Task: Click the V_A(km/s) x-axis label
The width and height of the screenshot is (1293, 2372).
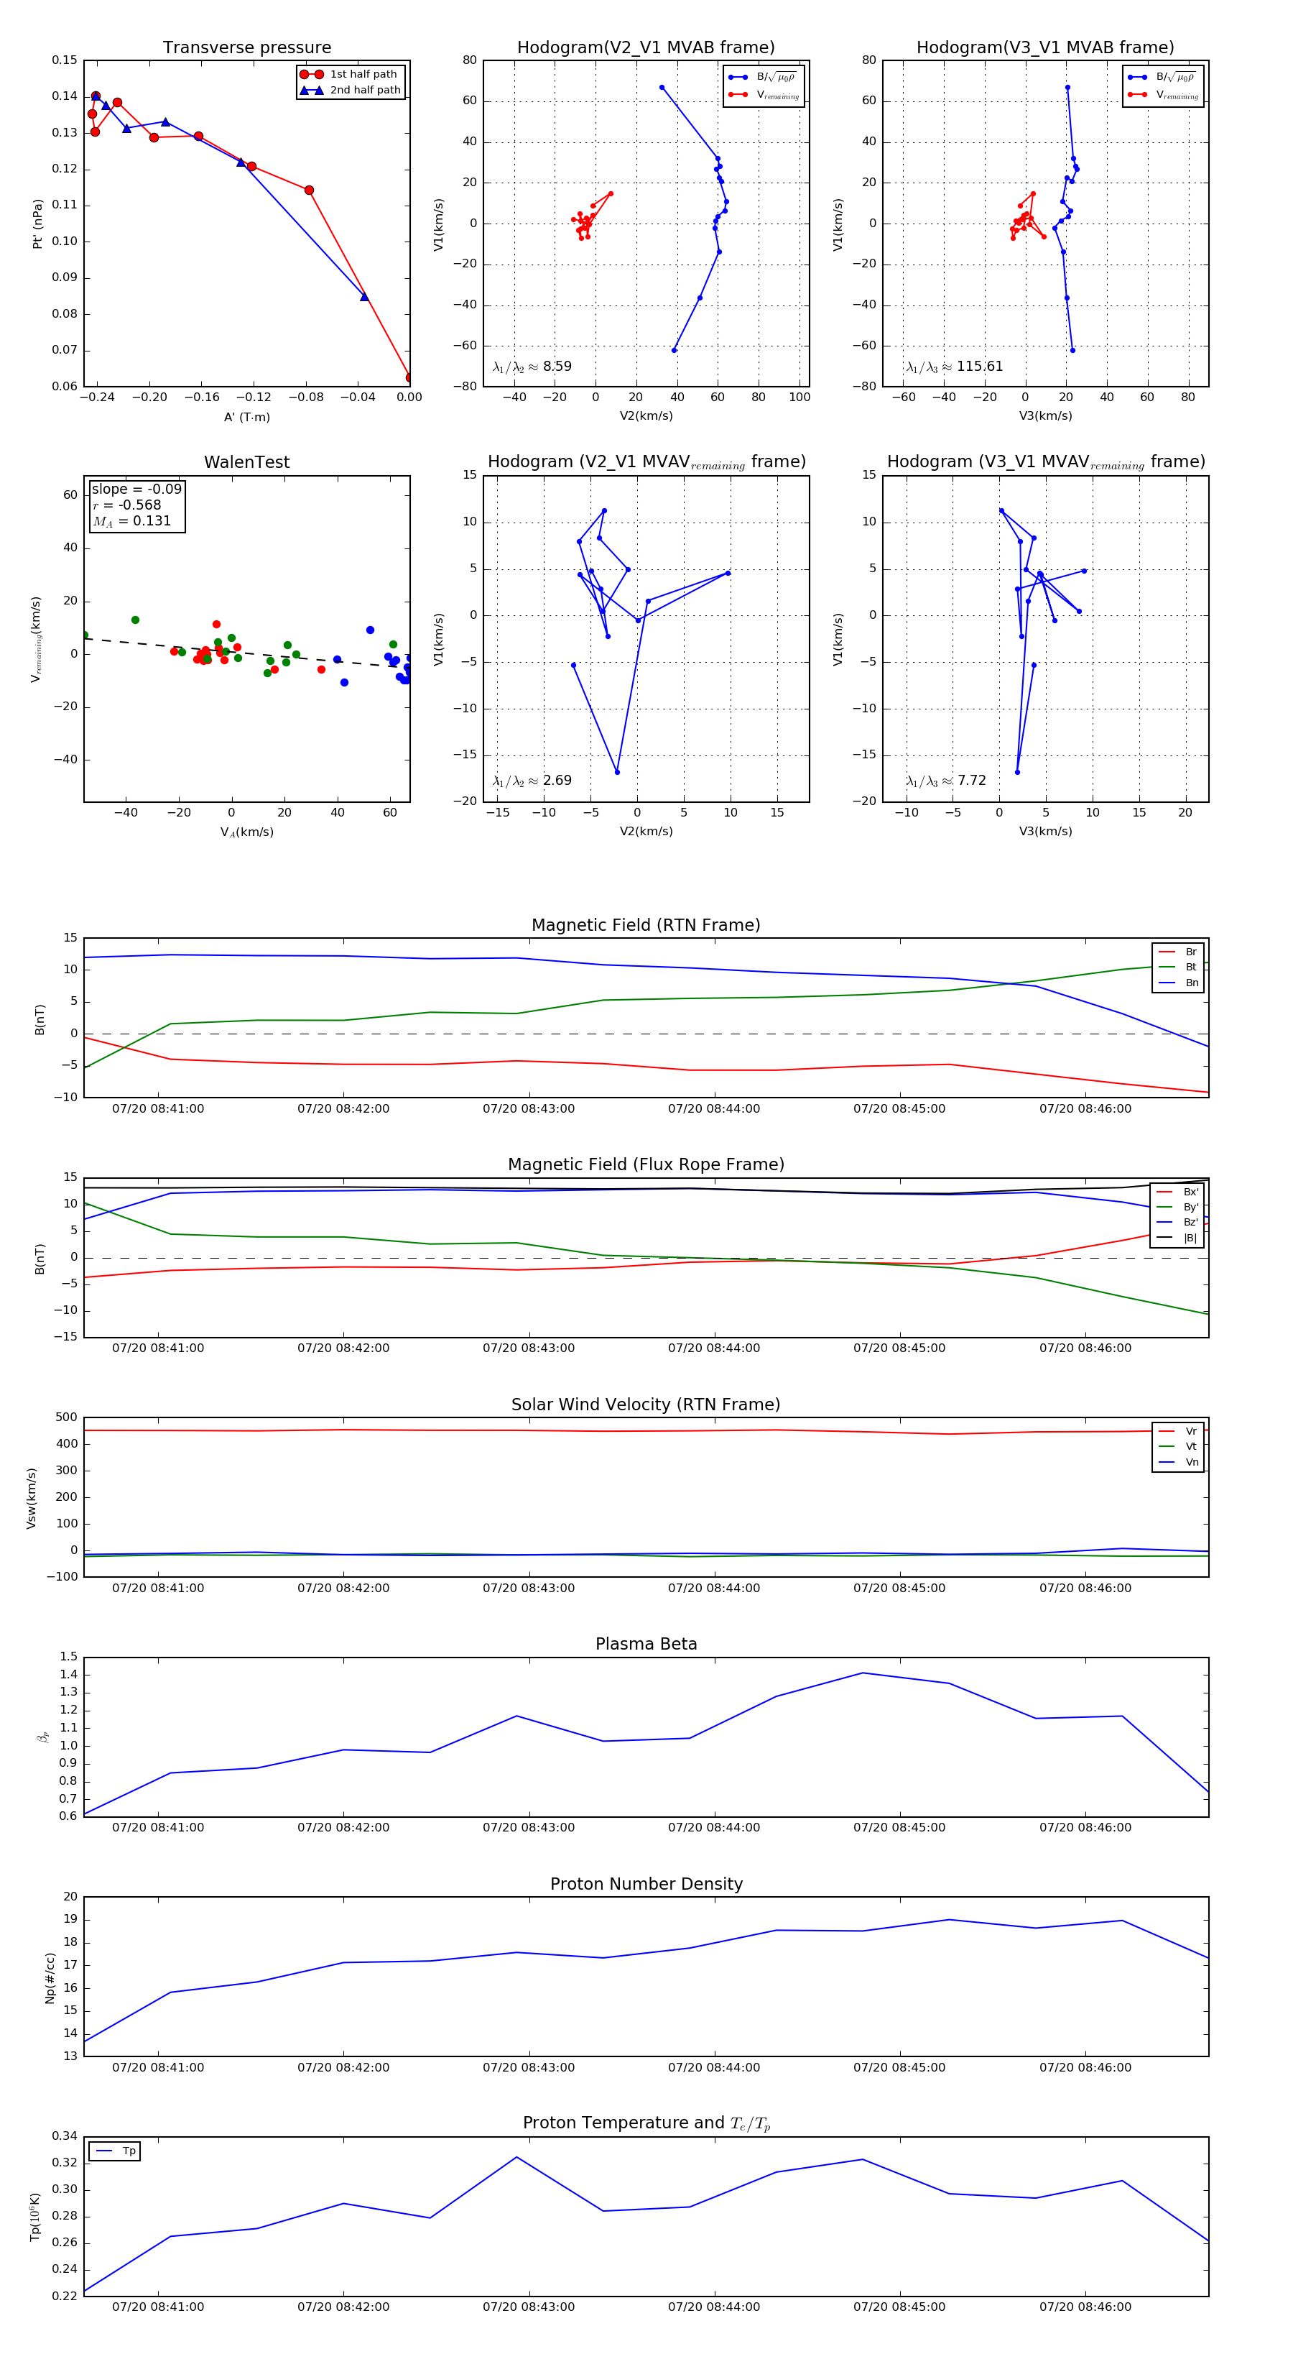Action: [x=246, y=832]
